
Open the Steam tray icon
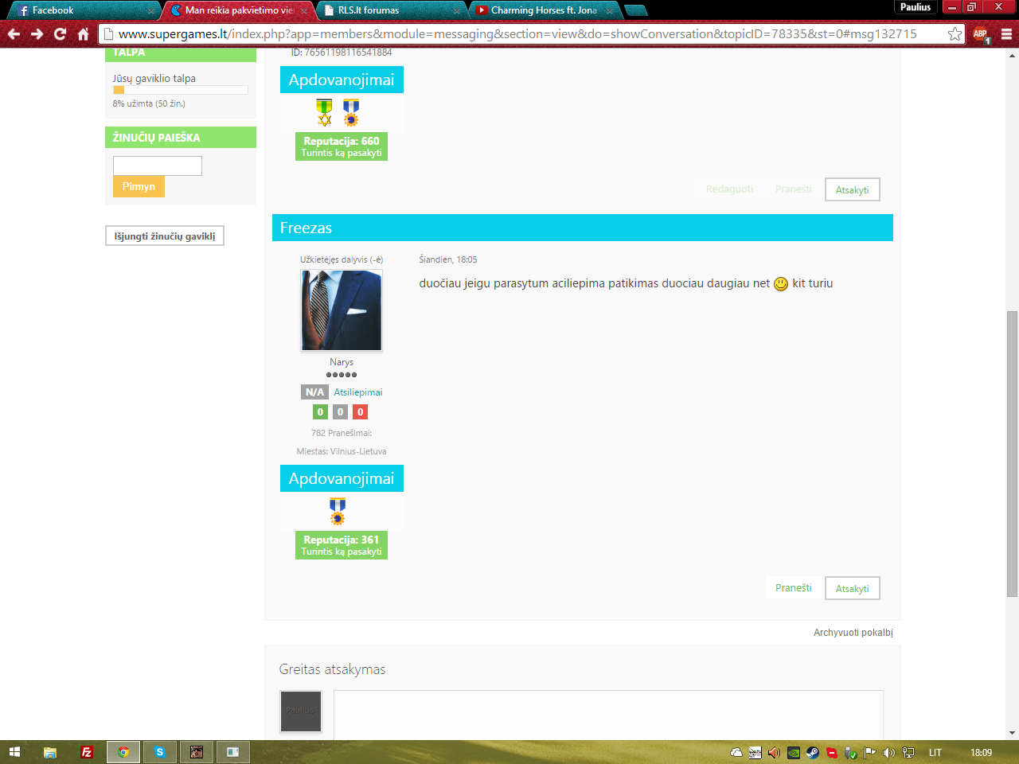813,752
